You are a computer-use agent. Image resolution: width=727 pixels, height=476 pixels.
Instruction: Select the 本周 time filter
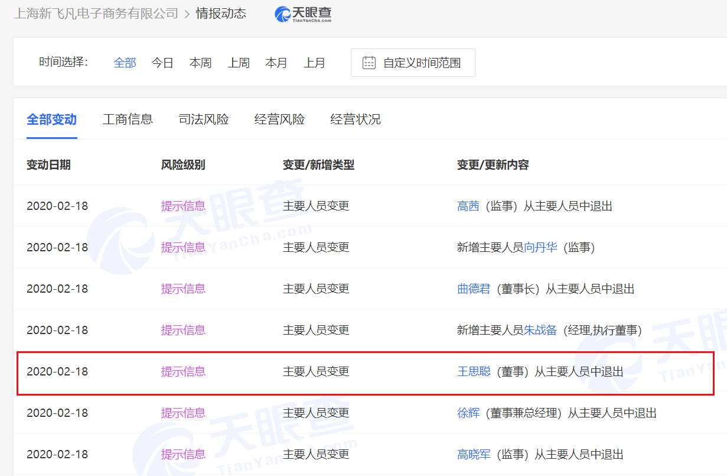(x=200, y=63)
